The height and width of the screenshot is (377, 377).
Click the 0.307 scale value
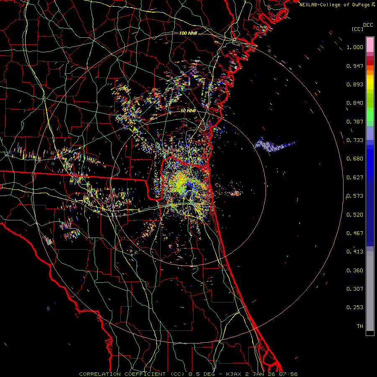(355, 289)
